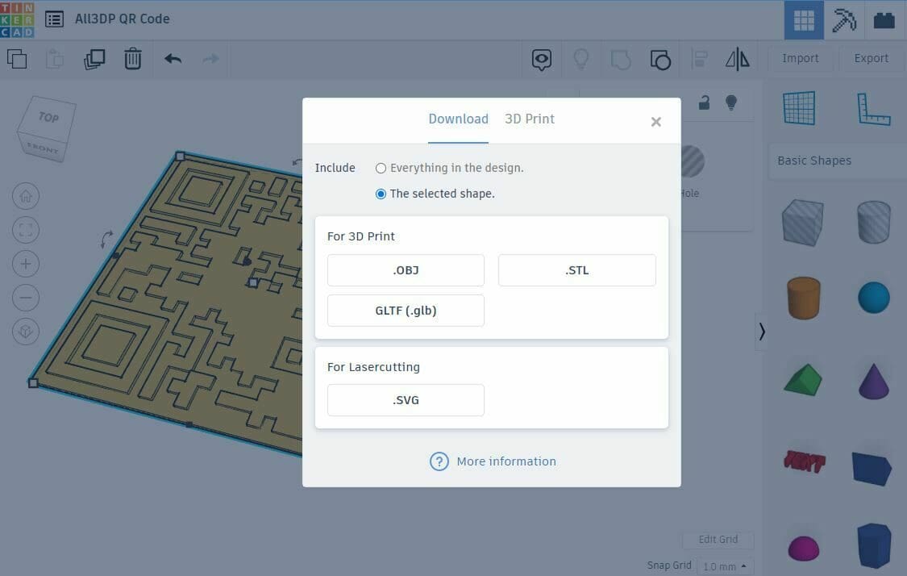Close the download dialog
Screen dimensions: 907x576
point(656,122)
